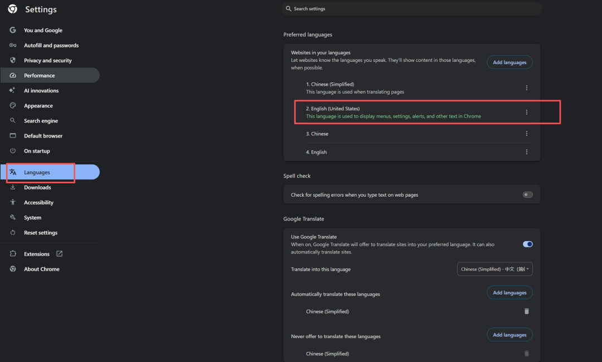Screen dimensions: 602x362
Task: Click the Accessibility person icon
Action: pos(13,203)
